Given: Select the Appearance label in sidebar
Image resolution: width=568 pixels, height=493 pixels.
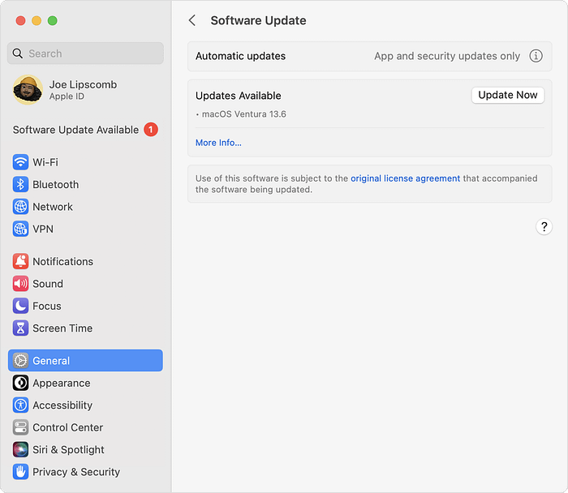Looking at the screenshot, I should click(x=62, y=383).
